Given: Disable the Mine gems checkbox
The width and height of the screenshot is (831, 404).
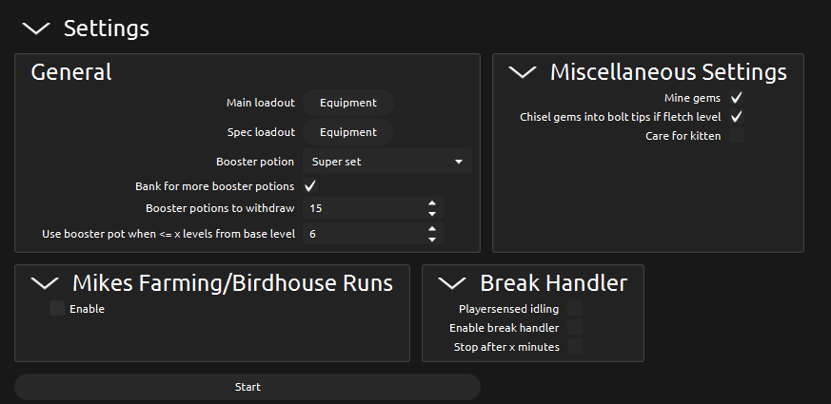Looking at the screenshot, I should (737, 98).
